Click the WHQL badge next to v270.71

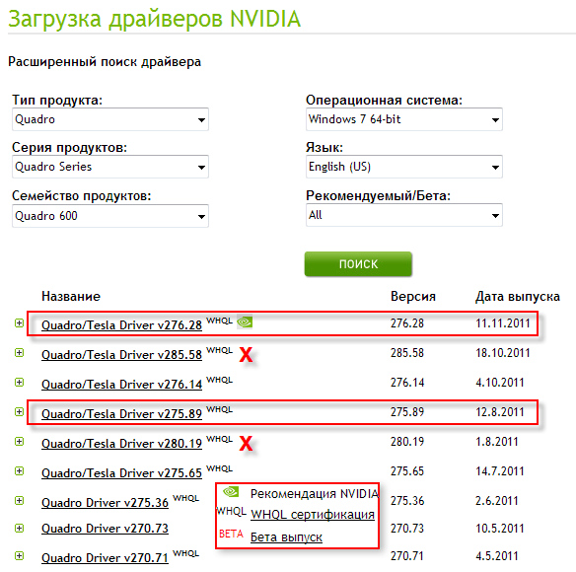(x=185, y=553)
